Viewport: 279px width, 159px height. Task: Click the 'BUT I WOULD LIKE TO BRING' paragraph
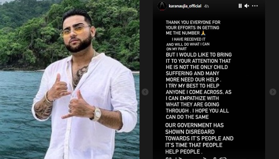(198, 67)
